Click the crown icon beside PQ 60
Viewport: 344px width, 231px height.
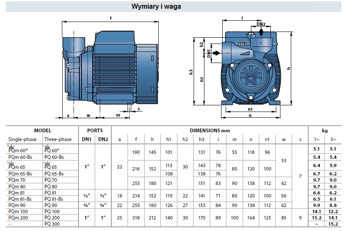[x=47, y=147]
